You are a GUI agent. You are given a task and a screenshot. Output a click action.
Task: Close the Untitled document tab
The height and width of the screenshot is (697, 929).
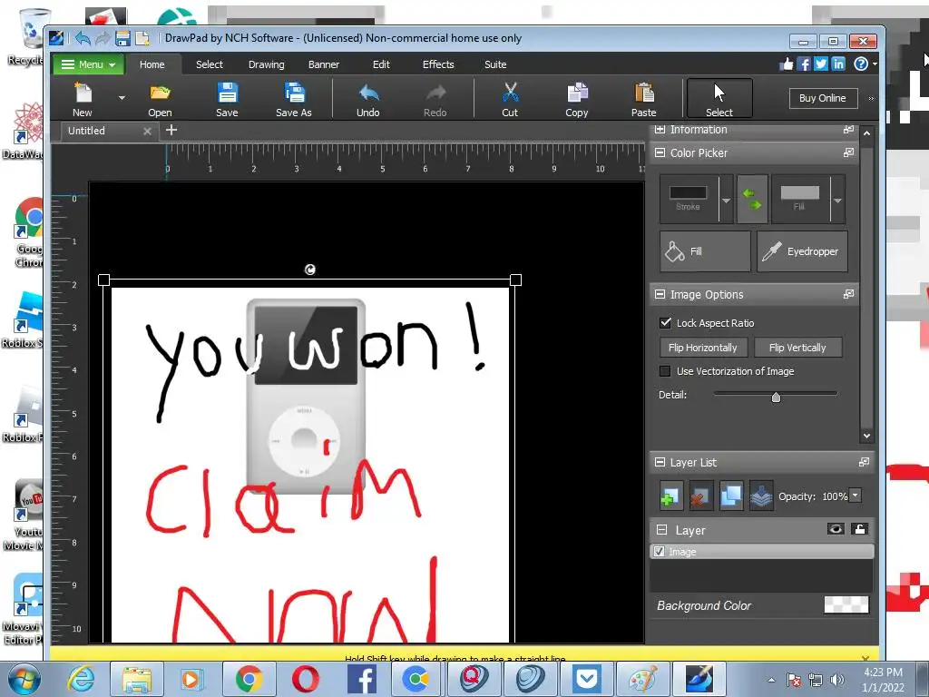148,131
